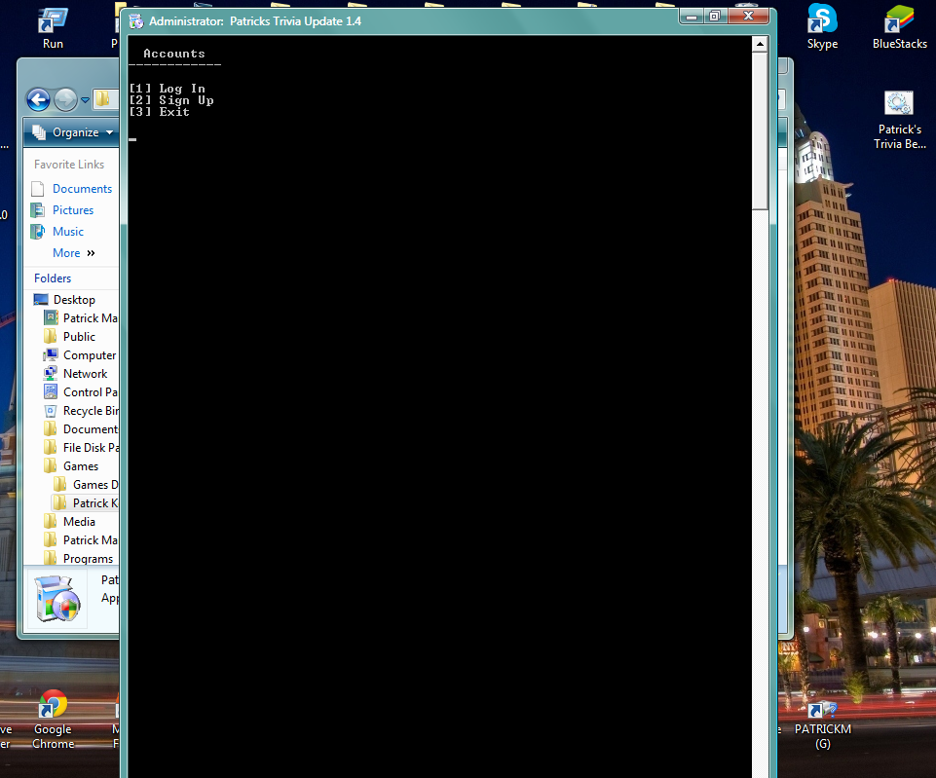Select the Documents folder in the tree
Viewport: 936px width, 778px height.
point(91,429)
